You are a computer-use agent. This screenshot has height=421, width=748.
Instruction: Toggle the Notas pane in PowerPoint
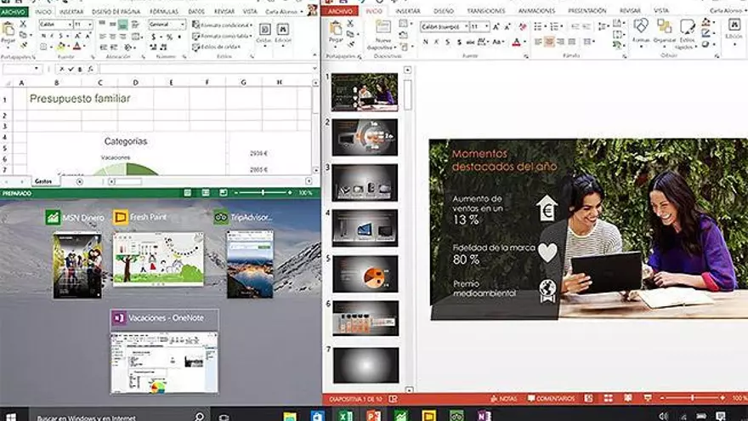pos(503,398)
